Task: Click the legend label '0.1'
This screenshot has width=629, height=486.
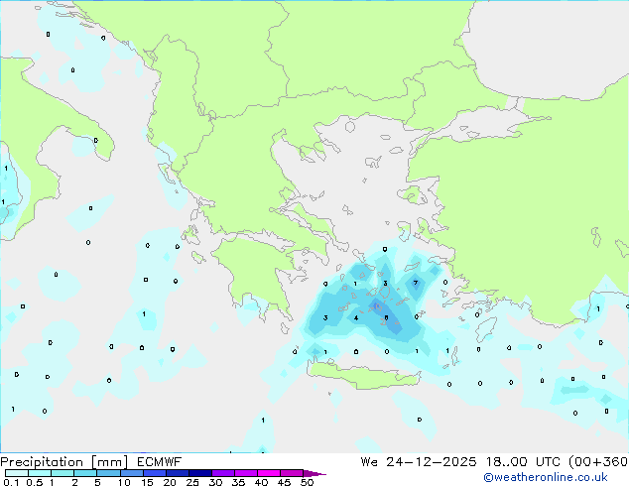Action: pos(11,482)
